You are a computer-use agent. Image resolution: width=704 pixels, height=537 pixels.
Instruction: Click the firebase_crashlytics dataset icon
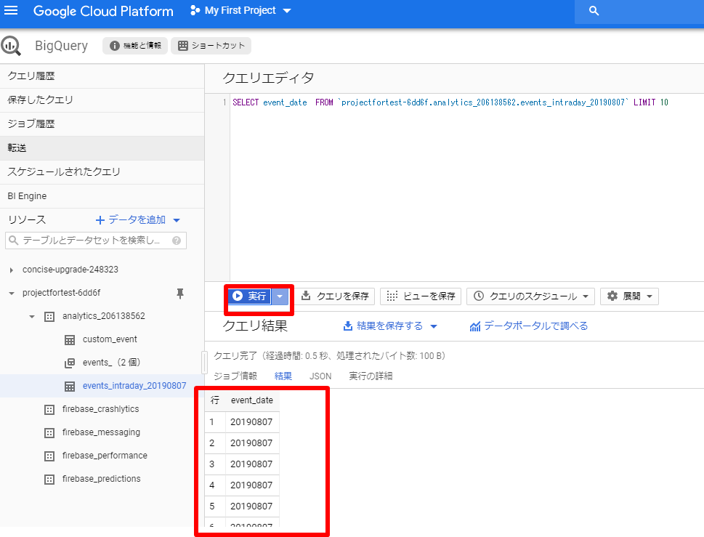coord(49,410)
